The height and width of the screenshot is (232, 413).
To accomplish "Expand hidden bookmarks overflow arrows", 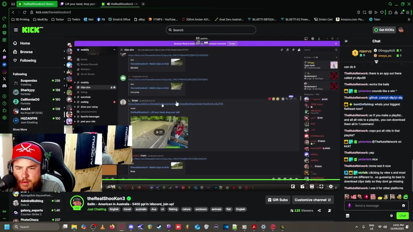I will (x=408, y=19).
